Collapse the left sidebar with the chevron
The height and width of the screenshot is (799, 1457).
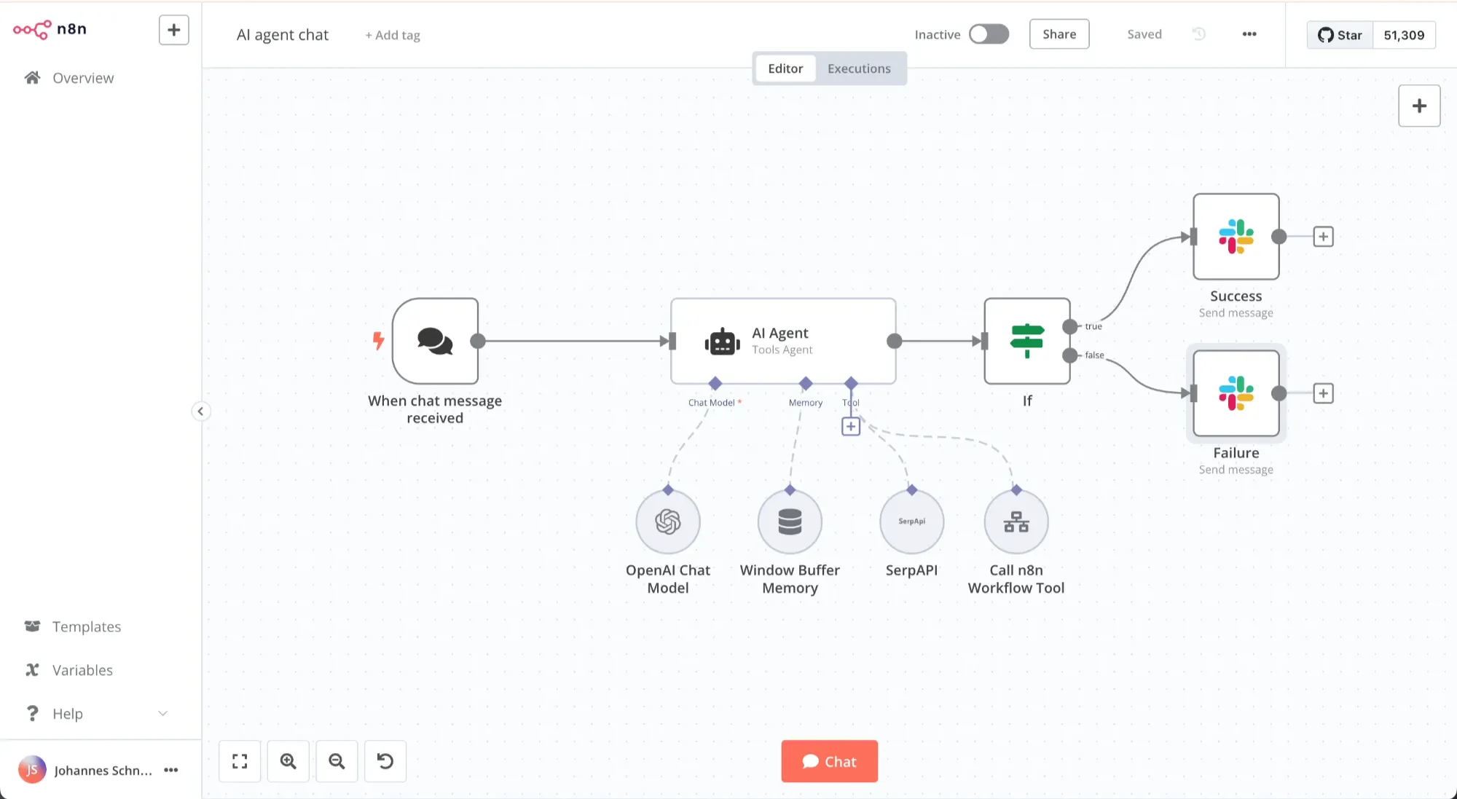coord(200,412)
